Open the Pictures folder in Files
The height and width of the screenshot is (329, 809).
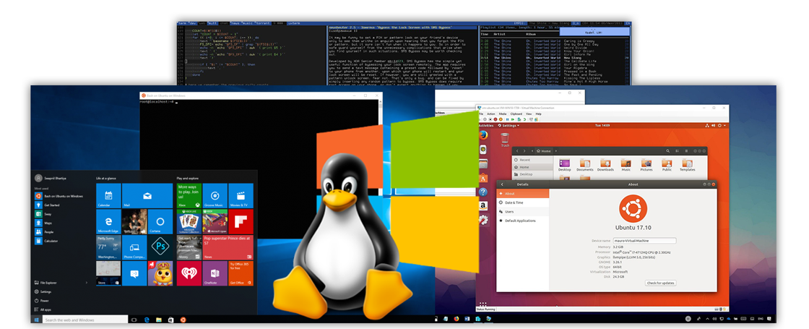coord(646,166)
